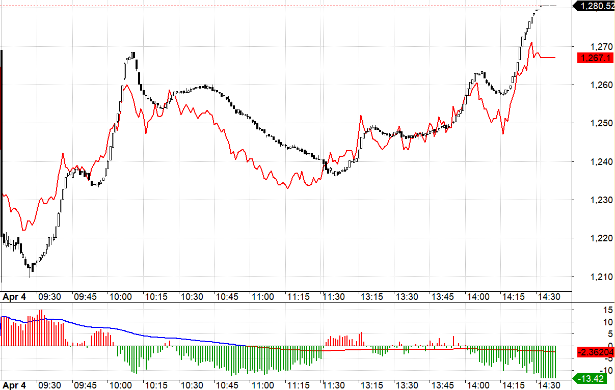Image resolution: width=615 pixels, height=390 pixels.
Task: Click the Apr 4 date on the price chart time axis
Action: [14, 297]
